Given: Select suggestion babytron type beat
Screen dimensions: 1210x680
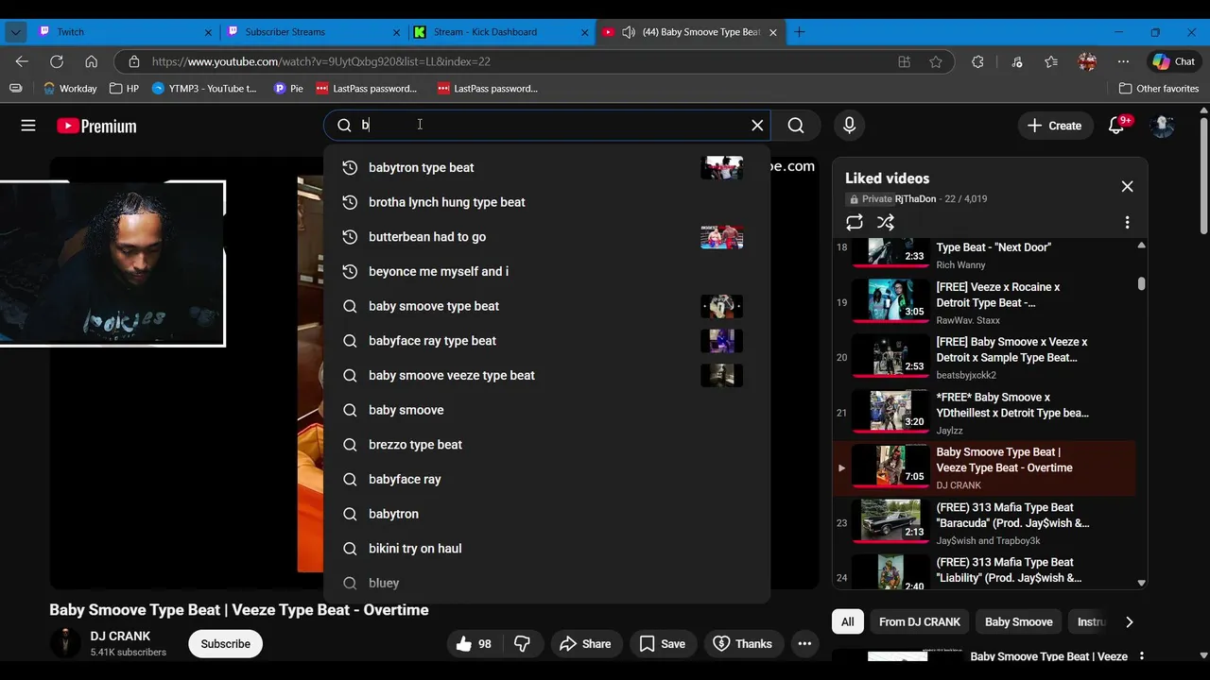Looking at the screenshot, I should [x=546, y=167].
